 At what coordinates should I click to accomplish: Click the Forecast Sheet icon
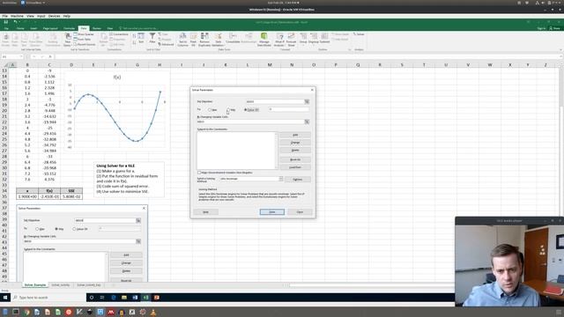[x=292, y=39]
